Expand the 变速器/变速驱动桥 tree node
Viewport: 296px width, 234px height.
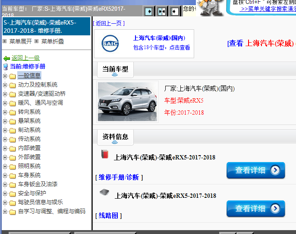click(5, 94)
